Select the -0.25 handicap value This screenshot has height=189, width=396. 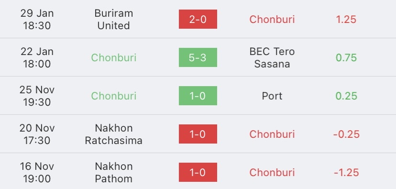click(x=346, y=134)
